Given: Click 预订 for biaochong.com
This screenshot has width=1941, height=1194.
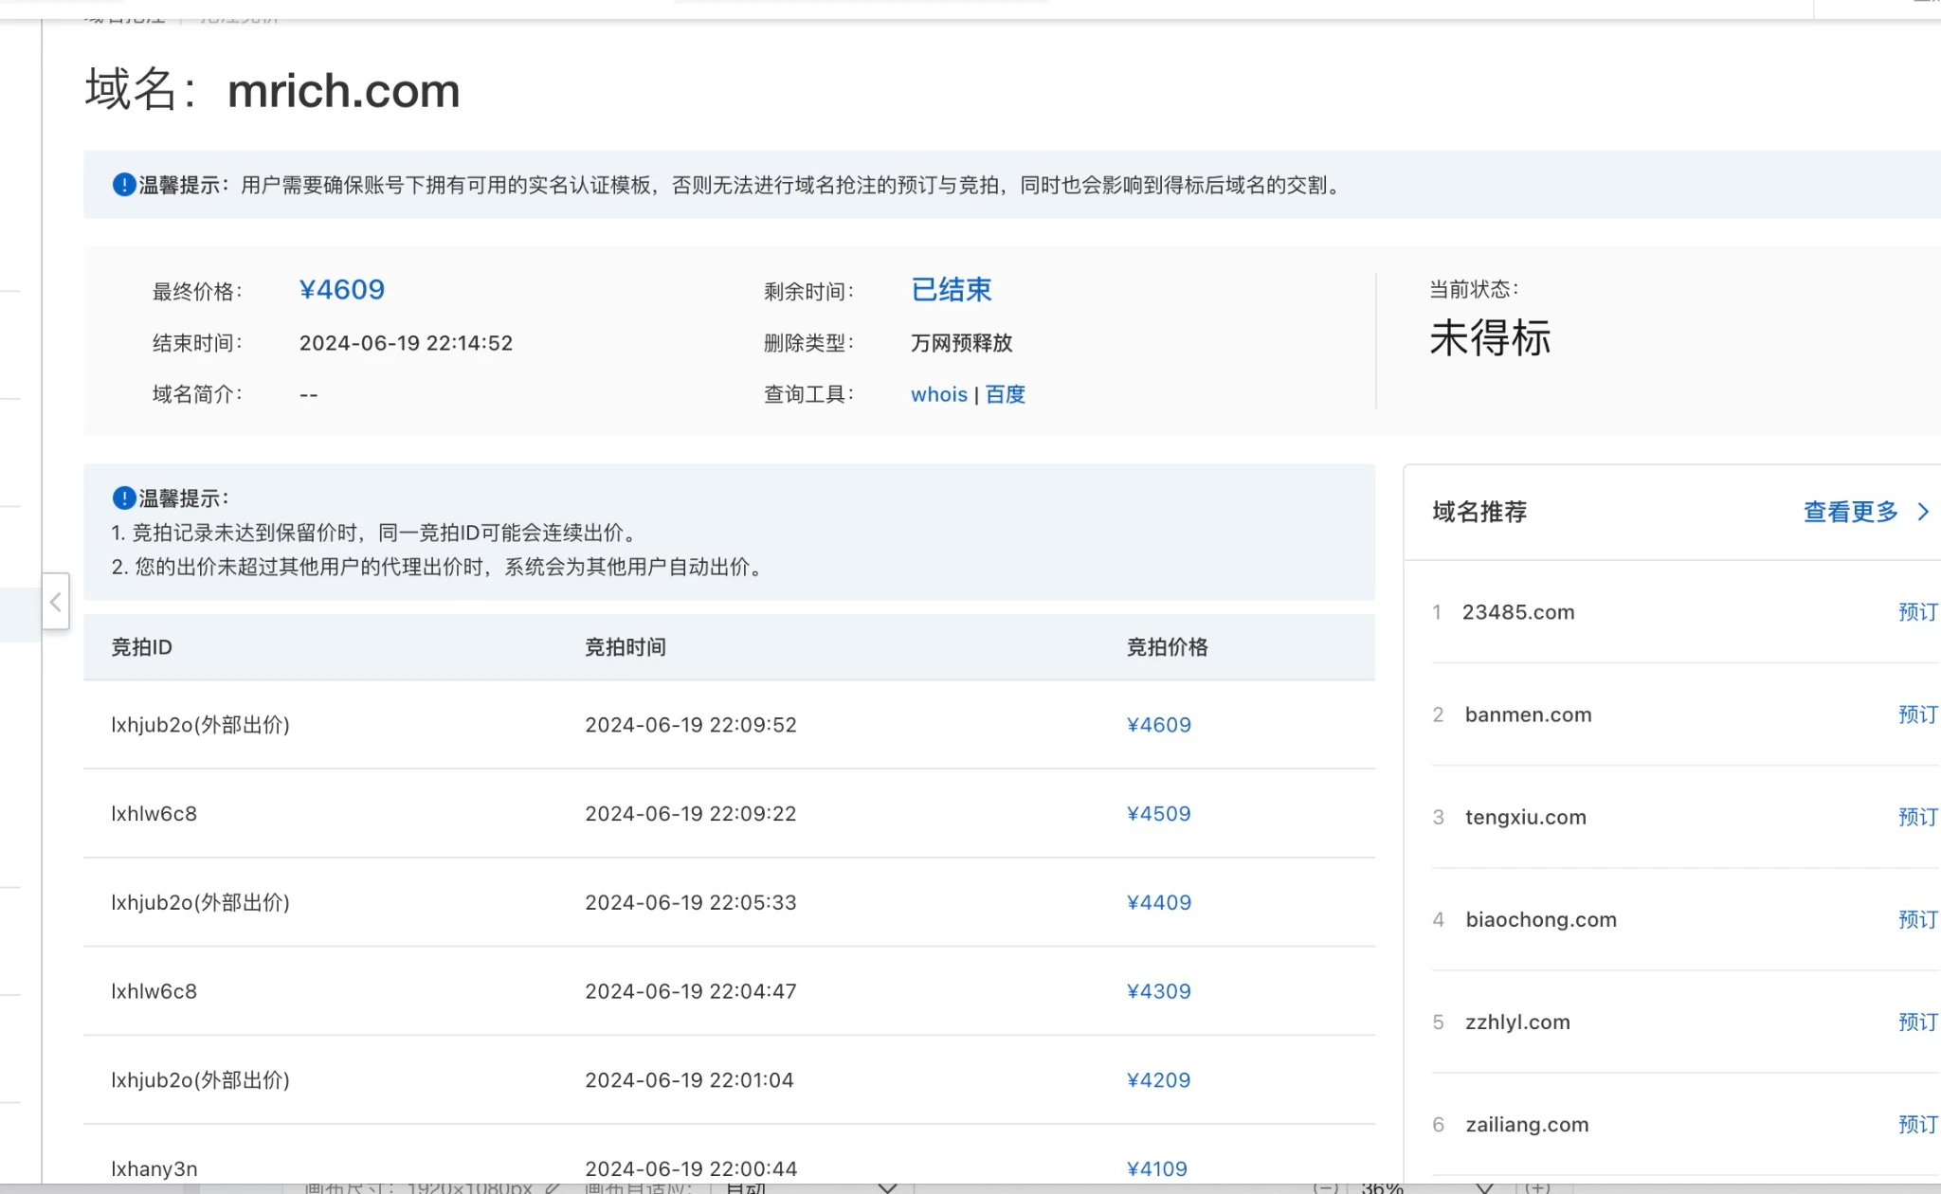Looking at the screenshot, I should (x=1917, y=919).
